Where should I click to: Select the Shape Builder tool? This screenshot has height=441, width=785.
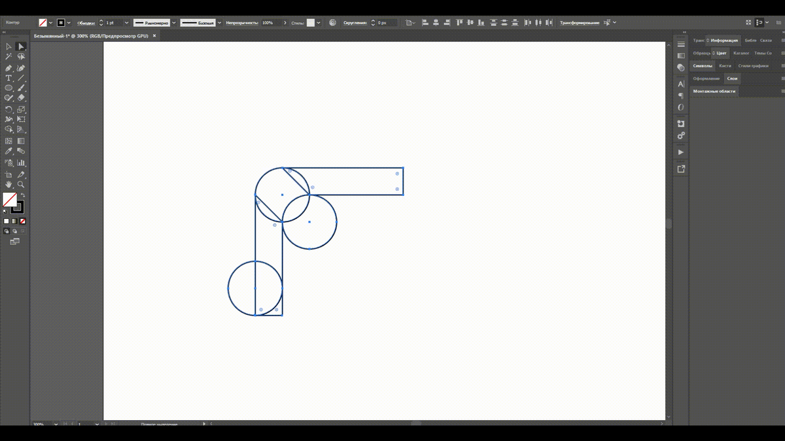click(x=9, y=129)
